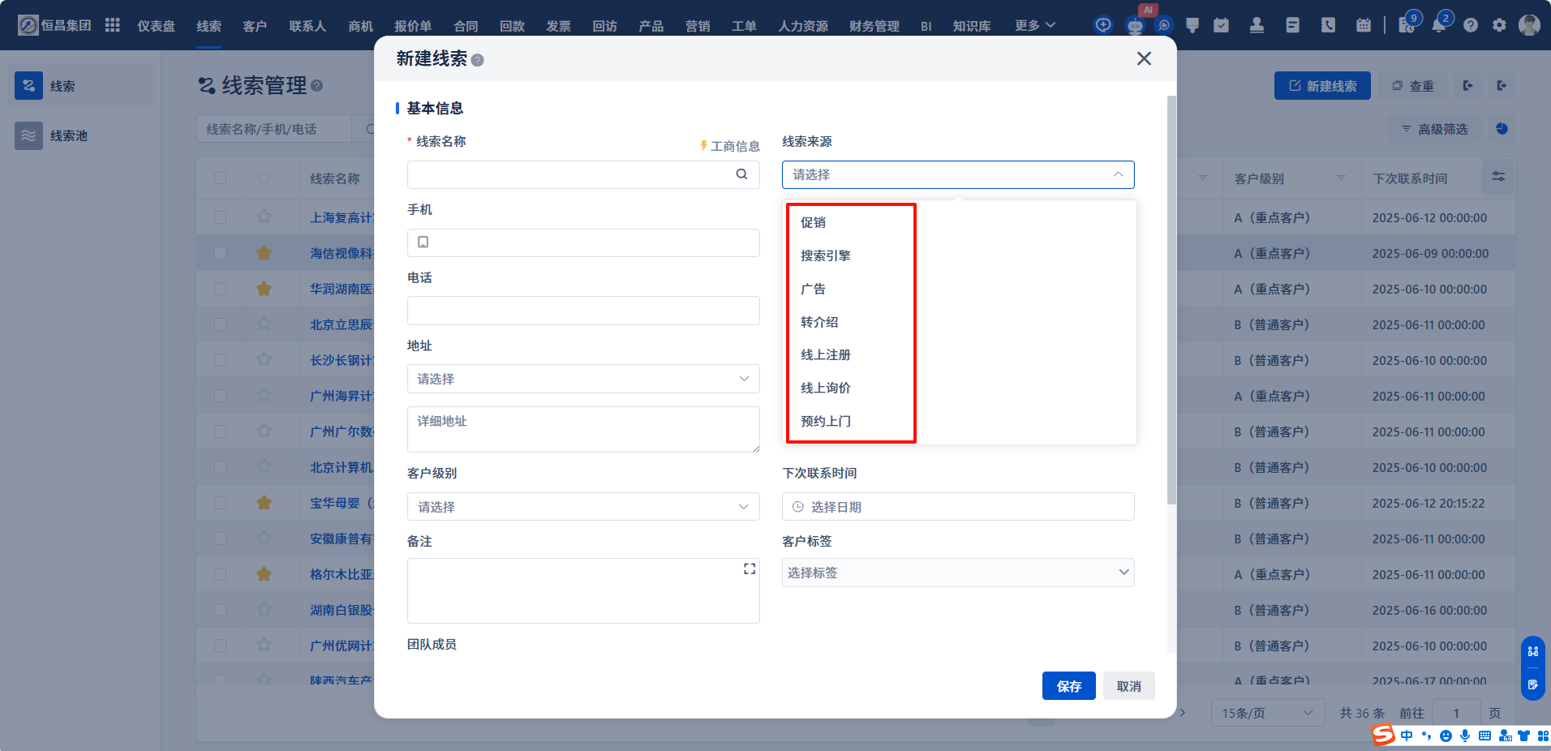Open the 15条/页 page size dropdown
The width and height of the screenshot is (1551, 751).
tap(1267, 713)
